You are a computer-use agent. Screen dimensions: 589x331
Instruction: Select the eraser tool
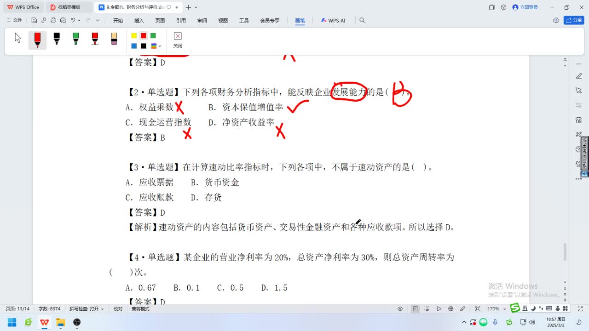click(x=114, y=39)
